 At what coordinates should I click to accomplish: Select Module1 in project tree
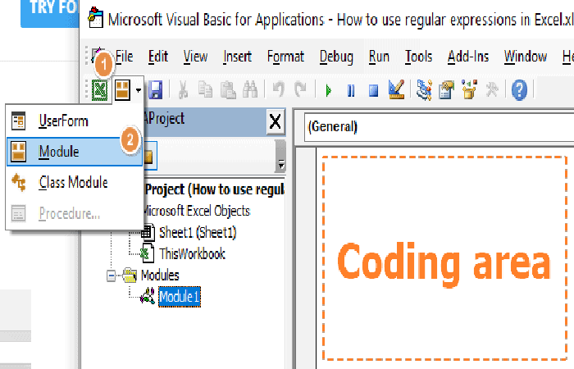coord(180,297)
